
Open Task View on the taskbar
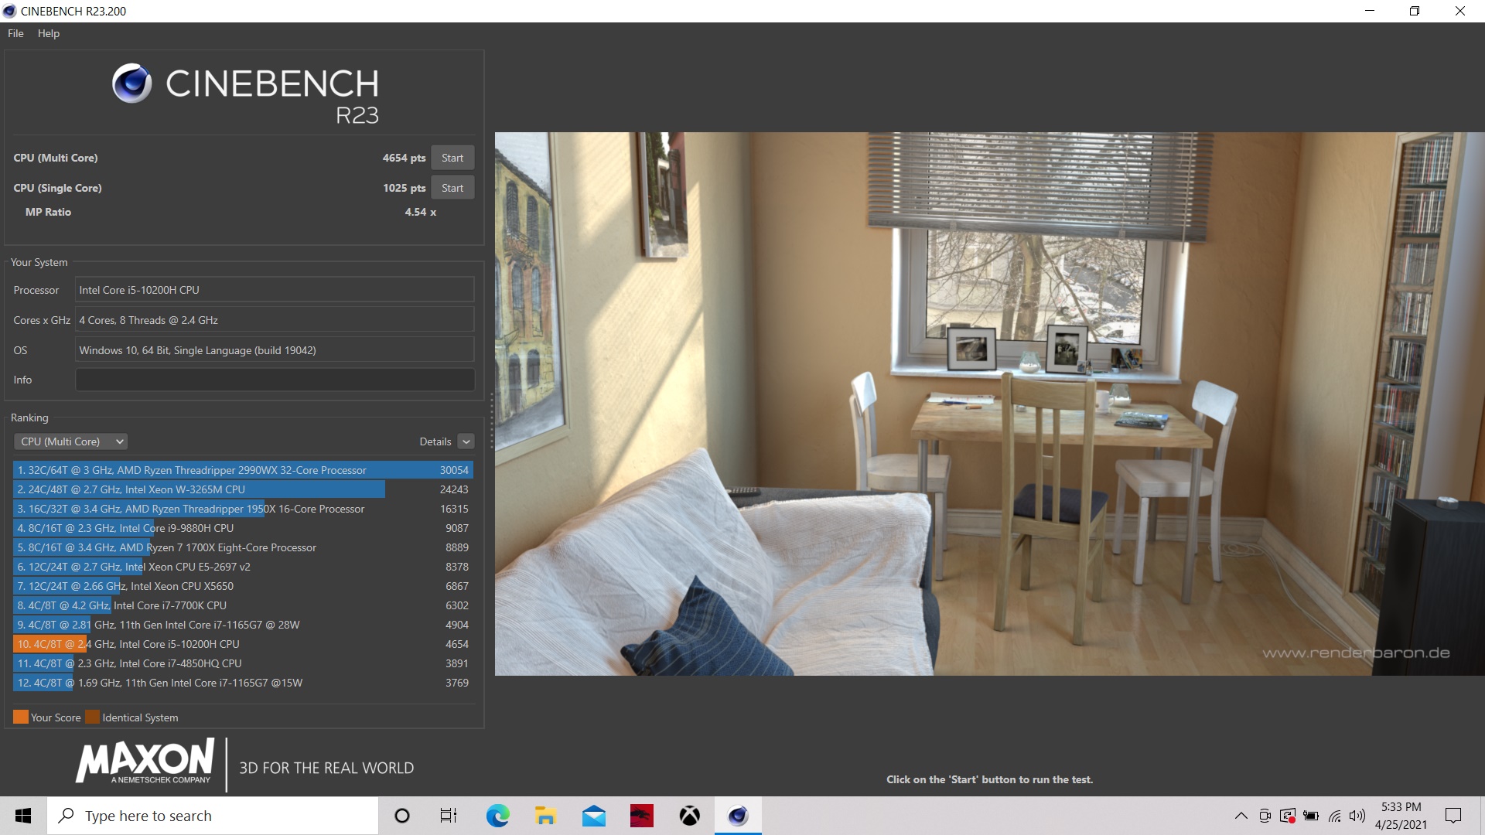[449, 816]
